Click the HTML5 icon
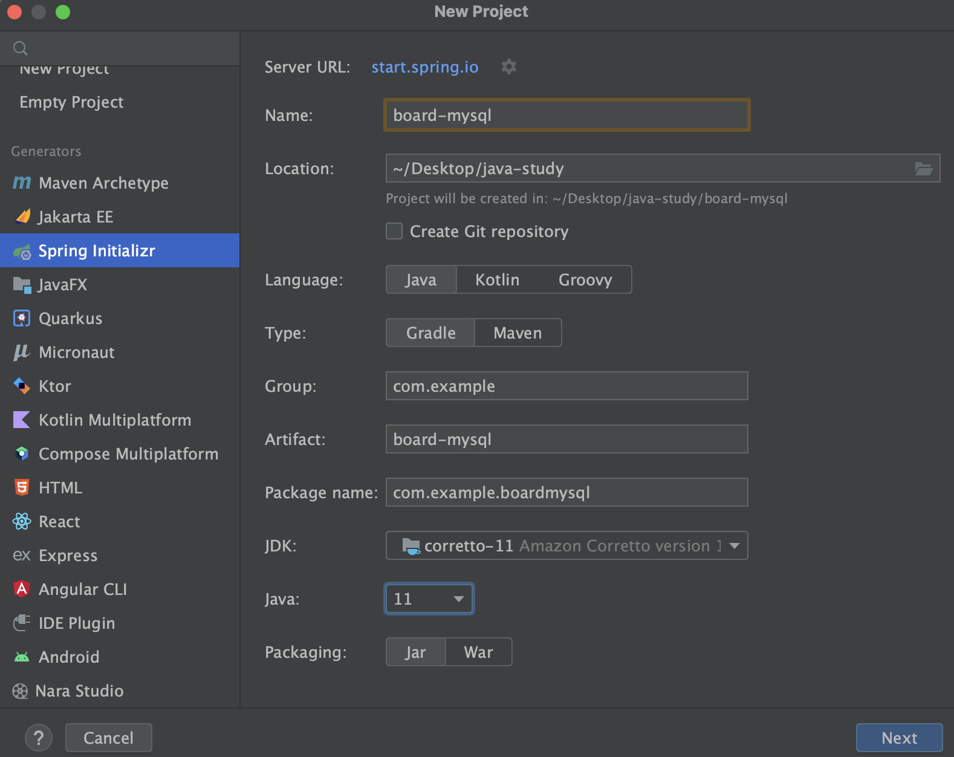Screen dimensions: 954x757 point(22,487)
